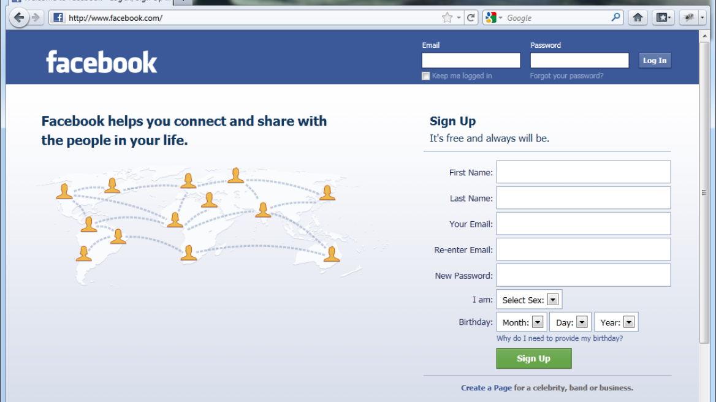Click the scrollbar up arrow

704,36
